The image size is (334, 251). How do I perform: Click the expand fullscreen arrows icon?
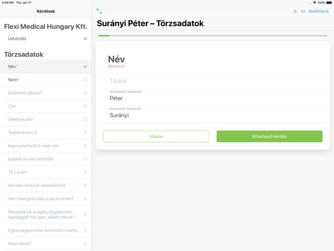coord(99,11)
